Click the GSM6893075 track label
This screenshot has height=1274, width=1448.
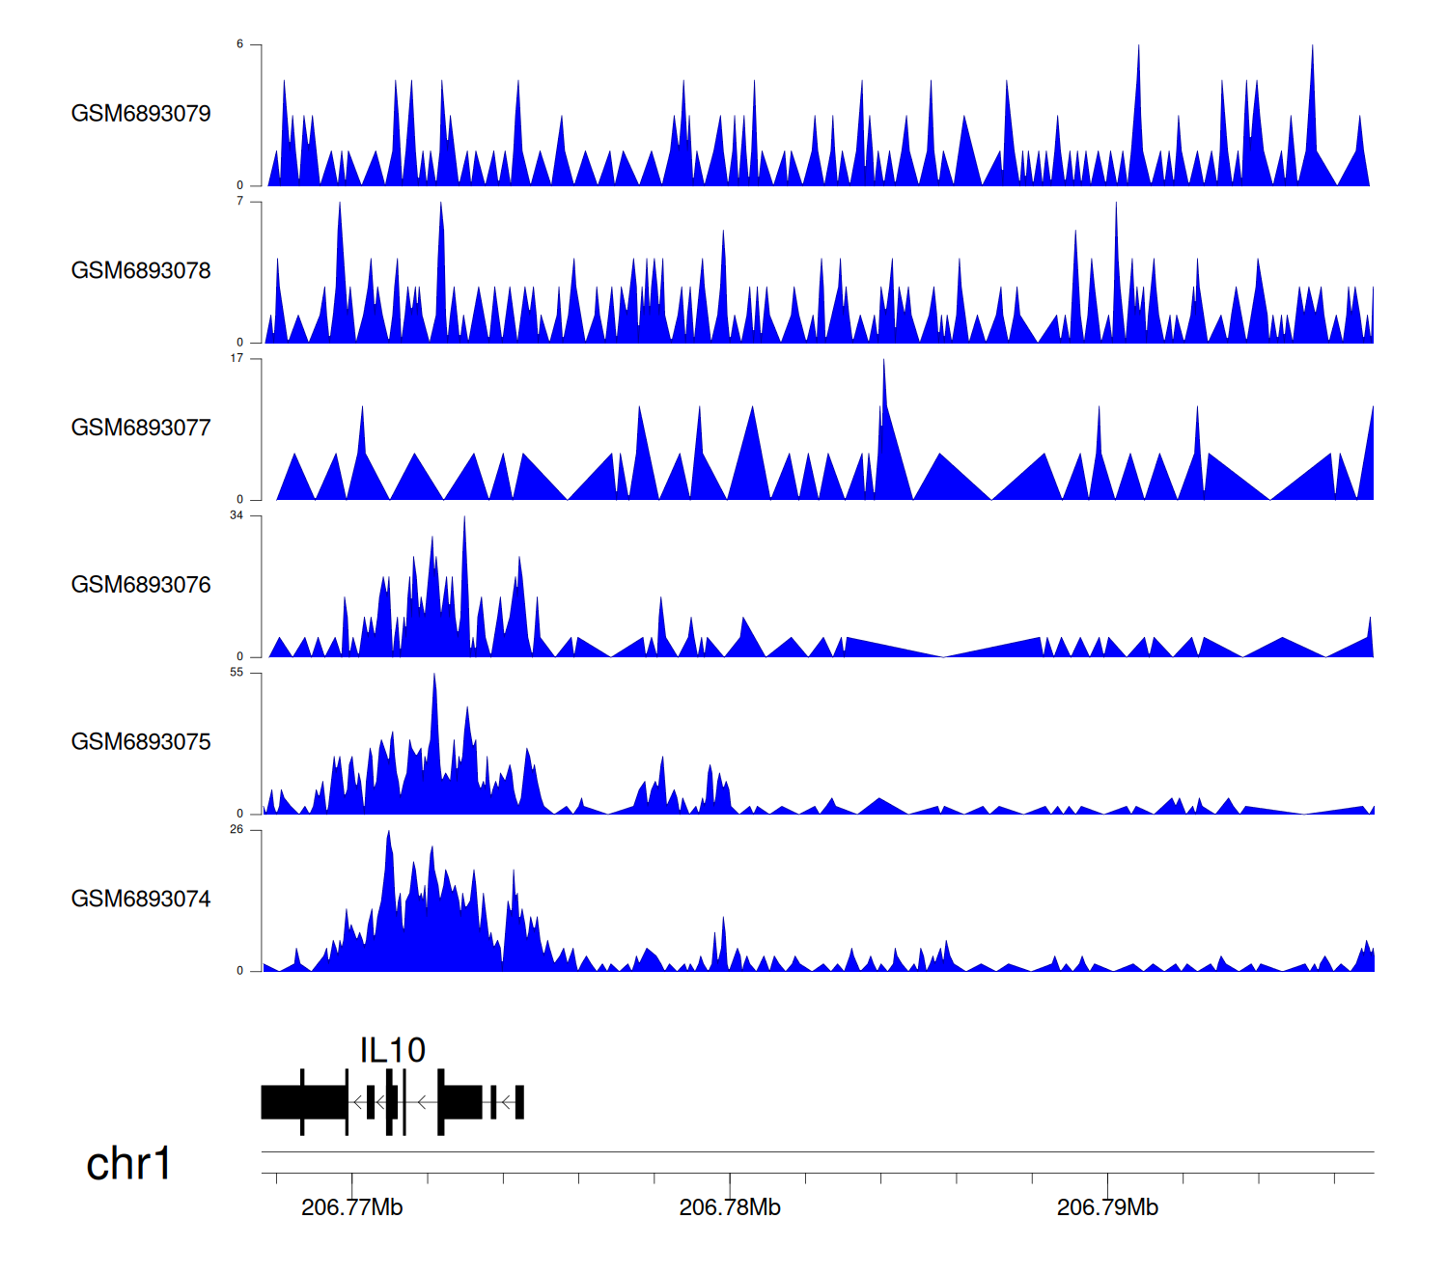[141, 742]
